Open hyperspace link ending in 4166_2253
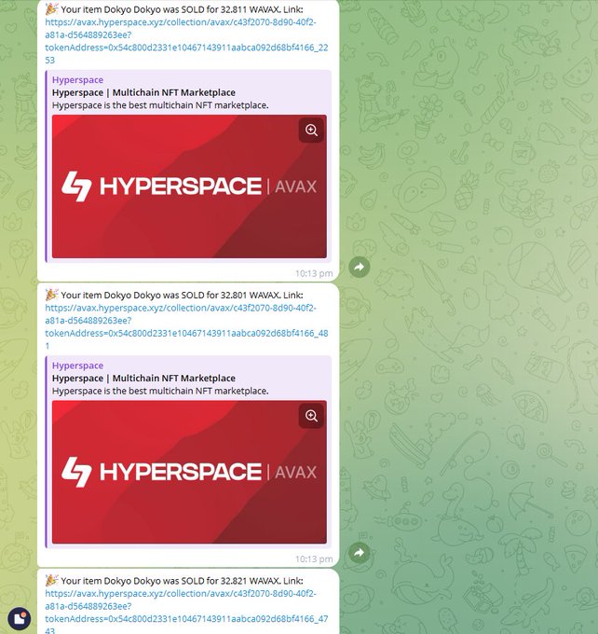Screen dimensions: 598x634 (186, 41)
